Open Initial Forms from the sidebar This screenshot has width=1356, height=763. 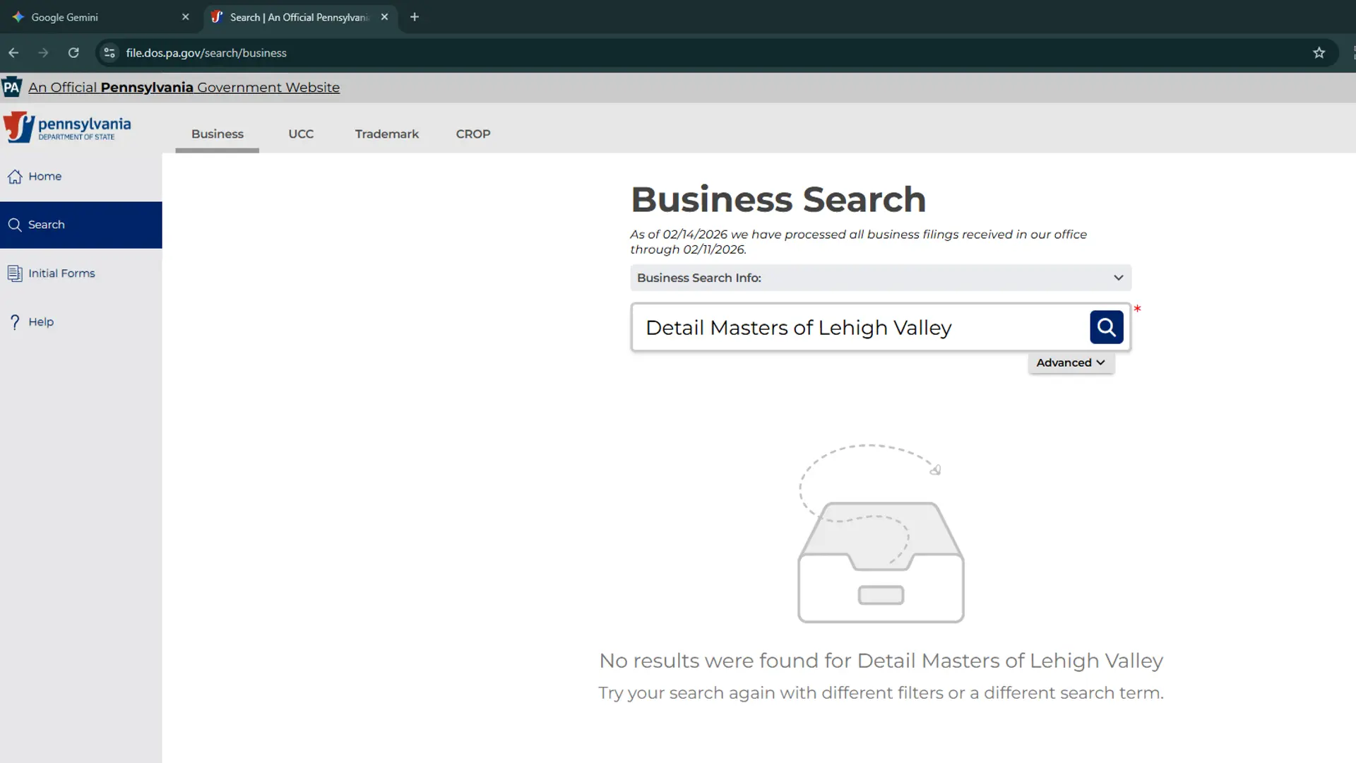61,273
